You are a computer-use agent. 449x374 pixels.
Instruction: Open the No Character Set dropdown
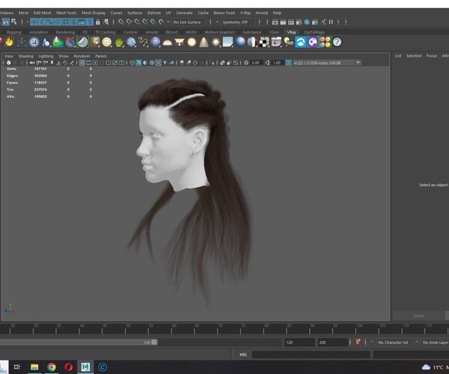coord(393,343)
